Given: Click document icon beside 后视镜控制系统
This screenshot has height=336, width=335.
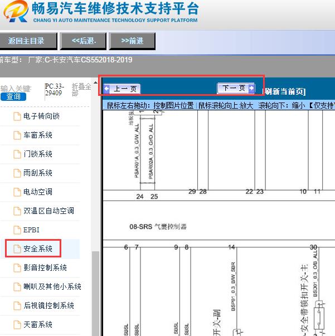Looking at the screenshot, I should 17,305.
